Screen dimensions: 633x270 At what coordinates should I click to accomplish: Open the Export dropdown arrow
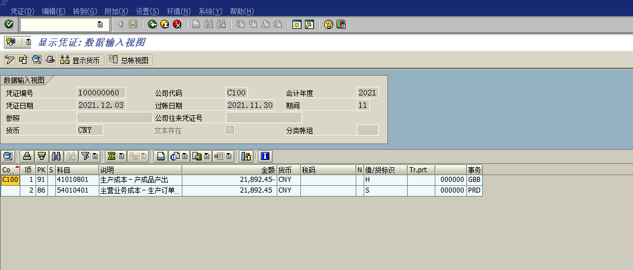coord(207,156)
